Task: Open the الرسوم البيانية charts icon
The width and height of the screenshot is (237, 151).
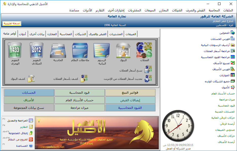Action: click(102, 51)
